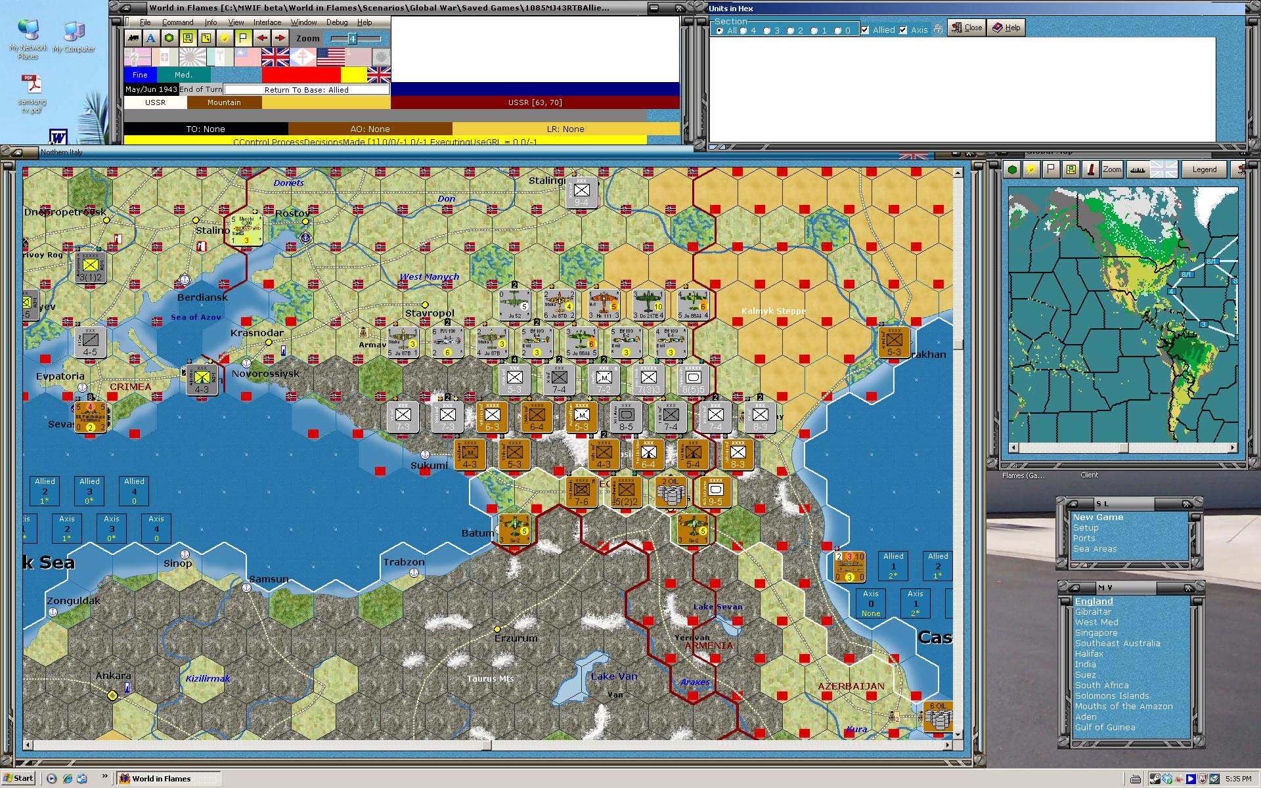Select Gibraltar in the M V list

pyautogui.click(x=1093, y=612)
